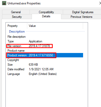Select the File description row
Screen dimensions: 101x107
[x=45, y=37]
